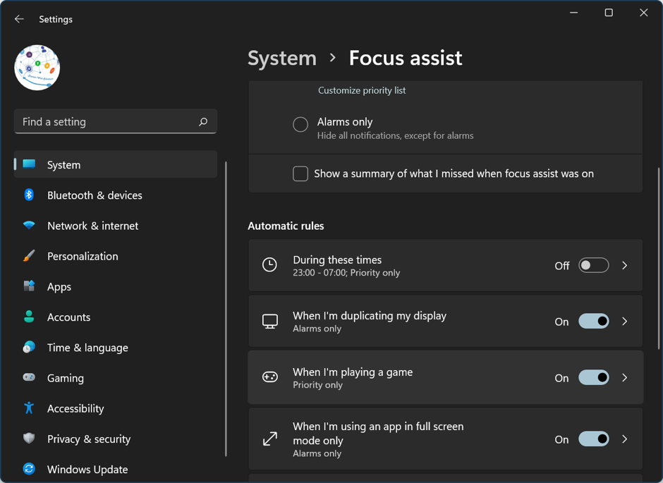Image resolution: width=663 pixels, height=483 pixels.
Task: Disable the playing a game toggle
Action: 594,378
